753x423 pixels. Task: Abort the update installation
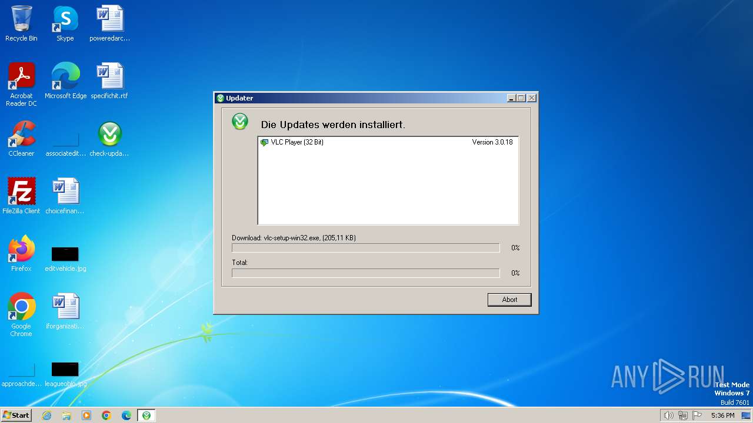tap(509, 300)
